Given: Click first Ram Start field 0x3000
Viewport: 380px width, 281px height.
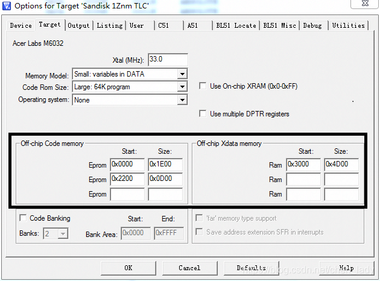Looking at the screenshot, I should pos(303,165).
